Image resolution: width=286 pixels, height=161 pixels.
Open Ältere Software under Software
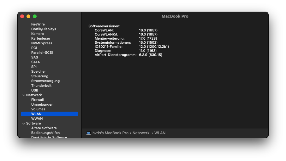tap(44, 128)
